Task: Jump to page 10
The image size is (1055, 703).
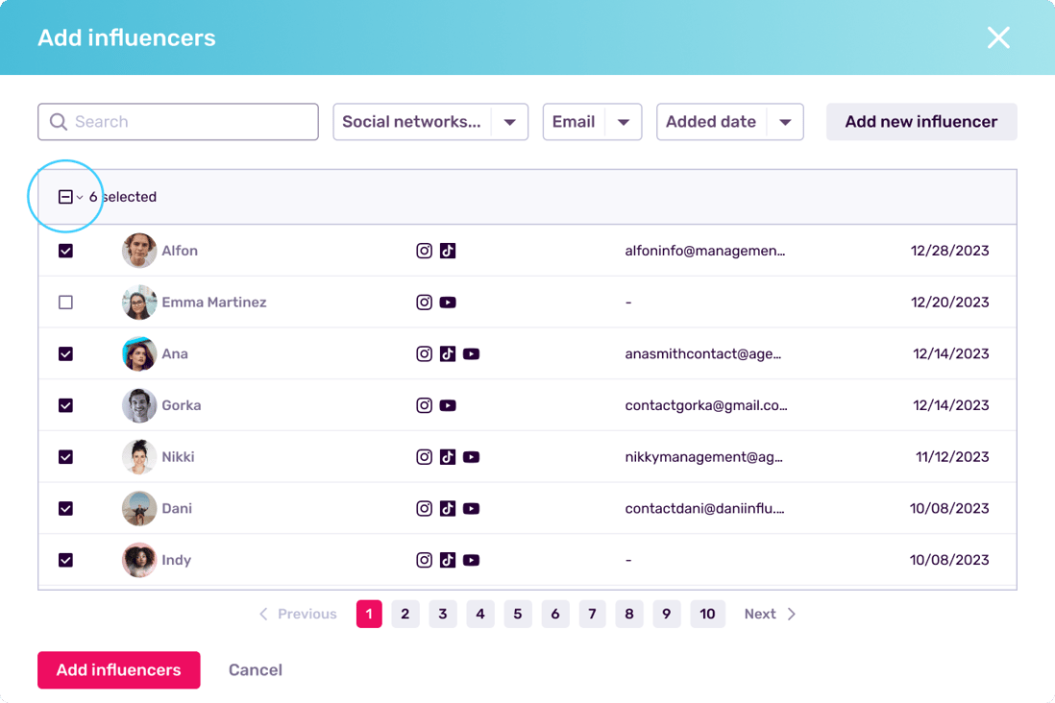Action: pos(707,615)
